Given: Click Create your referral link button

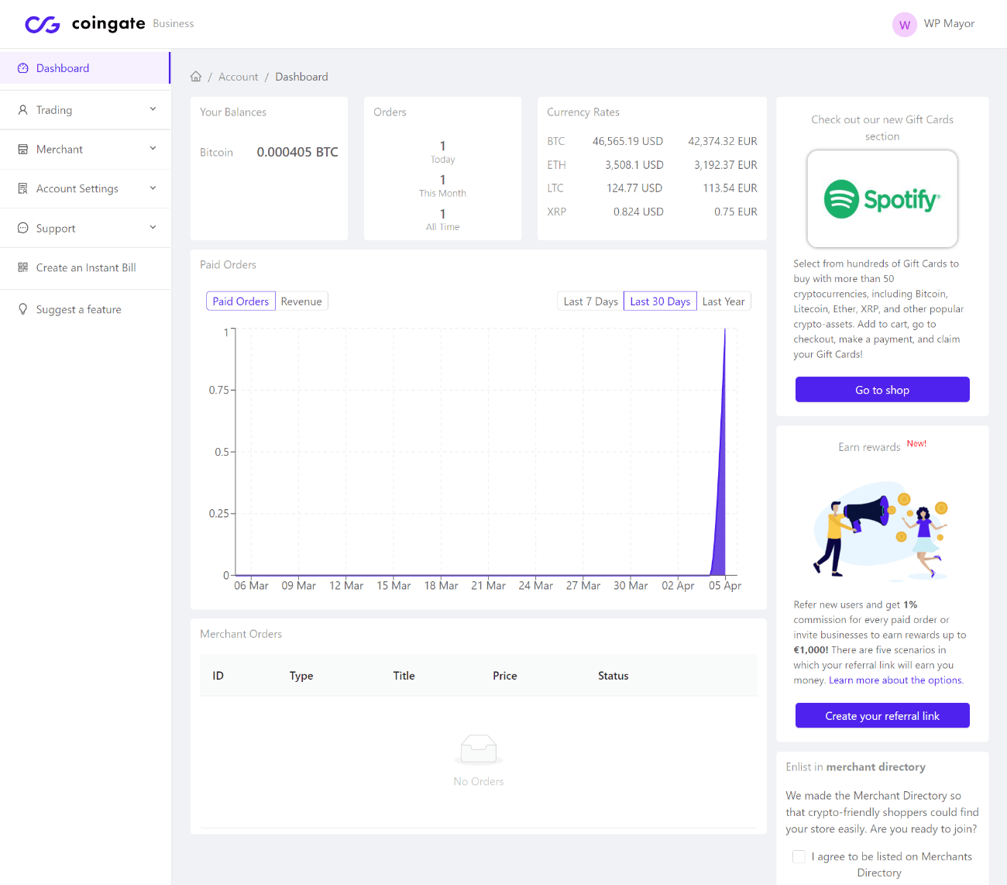Looking at the screenshot, I should (882, 716).
